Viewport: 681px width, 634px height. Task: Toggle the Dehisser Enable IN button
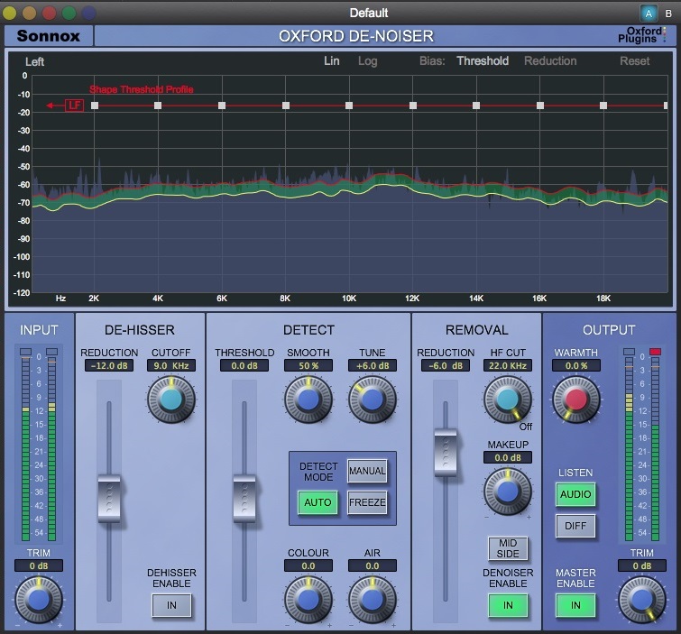point(171,605)
